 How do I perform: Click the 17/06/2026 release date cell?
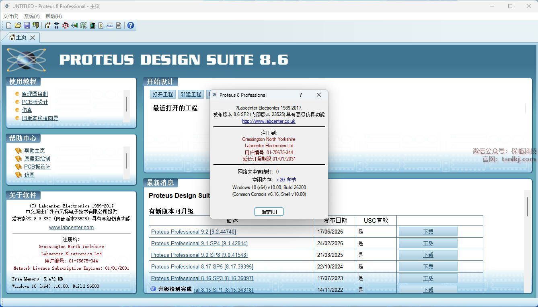pos(335,232)
